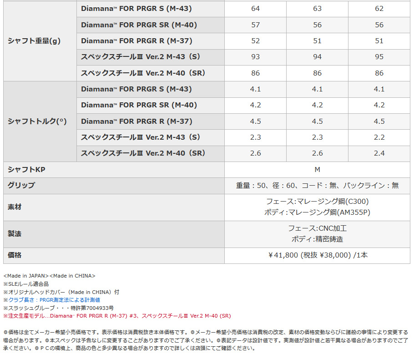Click ボディ:マレージング鋼(AM355P) material text
The image size is (414, 359).
318,212
